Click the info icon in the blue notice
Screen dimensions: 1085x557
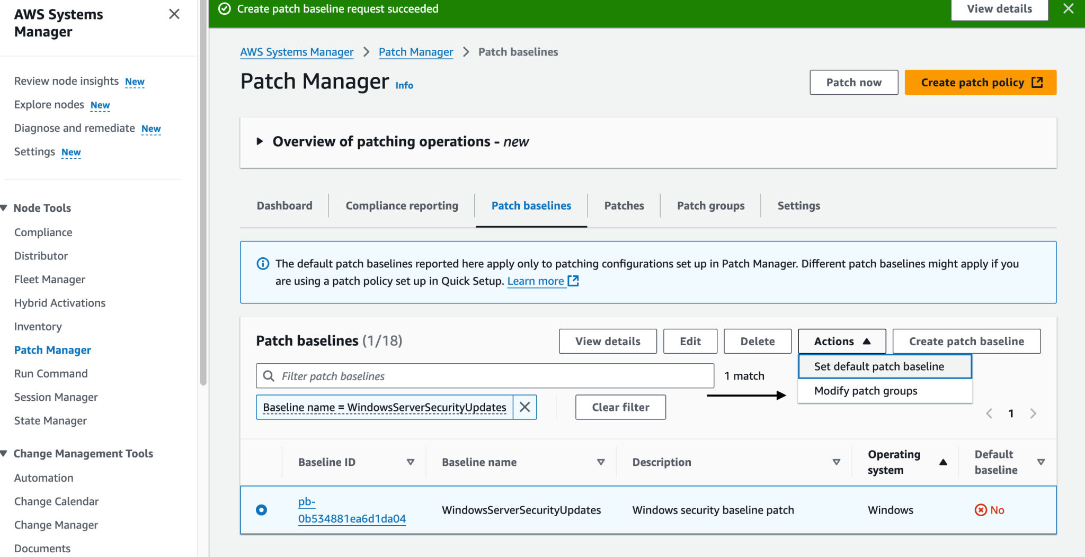tap(263, 264)
